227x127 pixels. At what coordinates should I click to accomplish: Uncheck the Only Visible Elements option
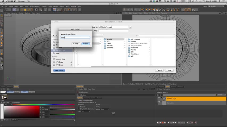79,109
